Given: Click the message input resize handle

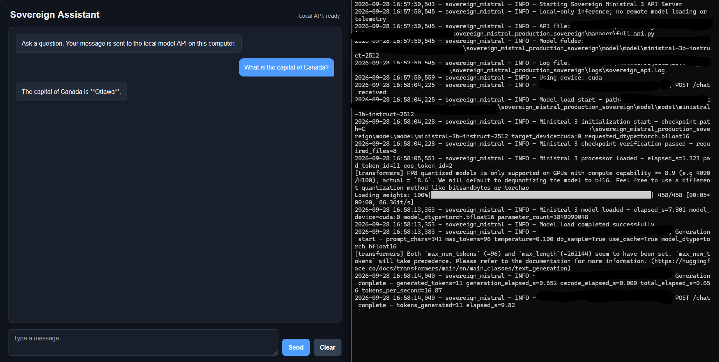Looking at the screenshot, I should [275, 353].
